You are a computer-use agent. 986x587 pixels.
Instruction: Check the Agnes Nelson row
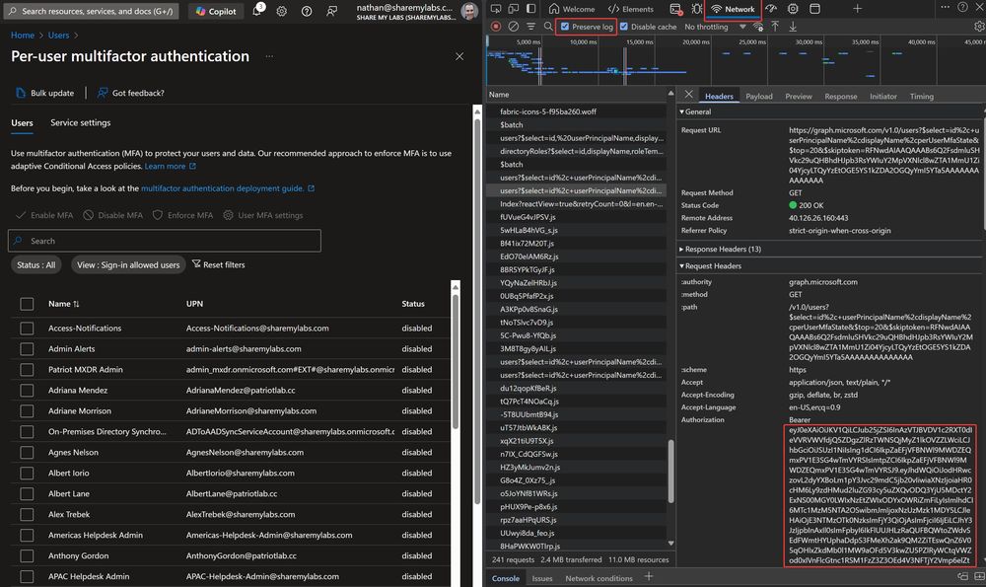click(27, 453)
